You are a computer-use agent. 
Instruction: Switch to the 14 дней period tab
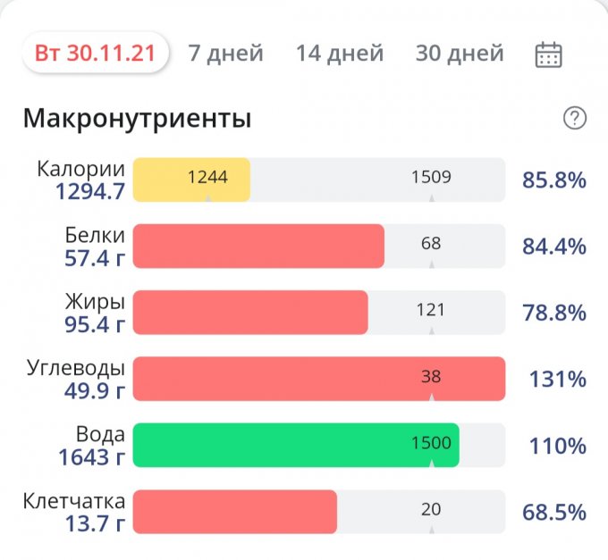(340, 54)
